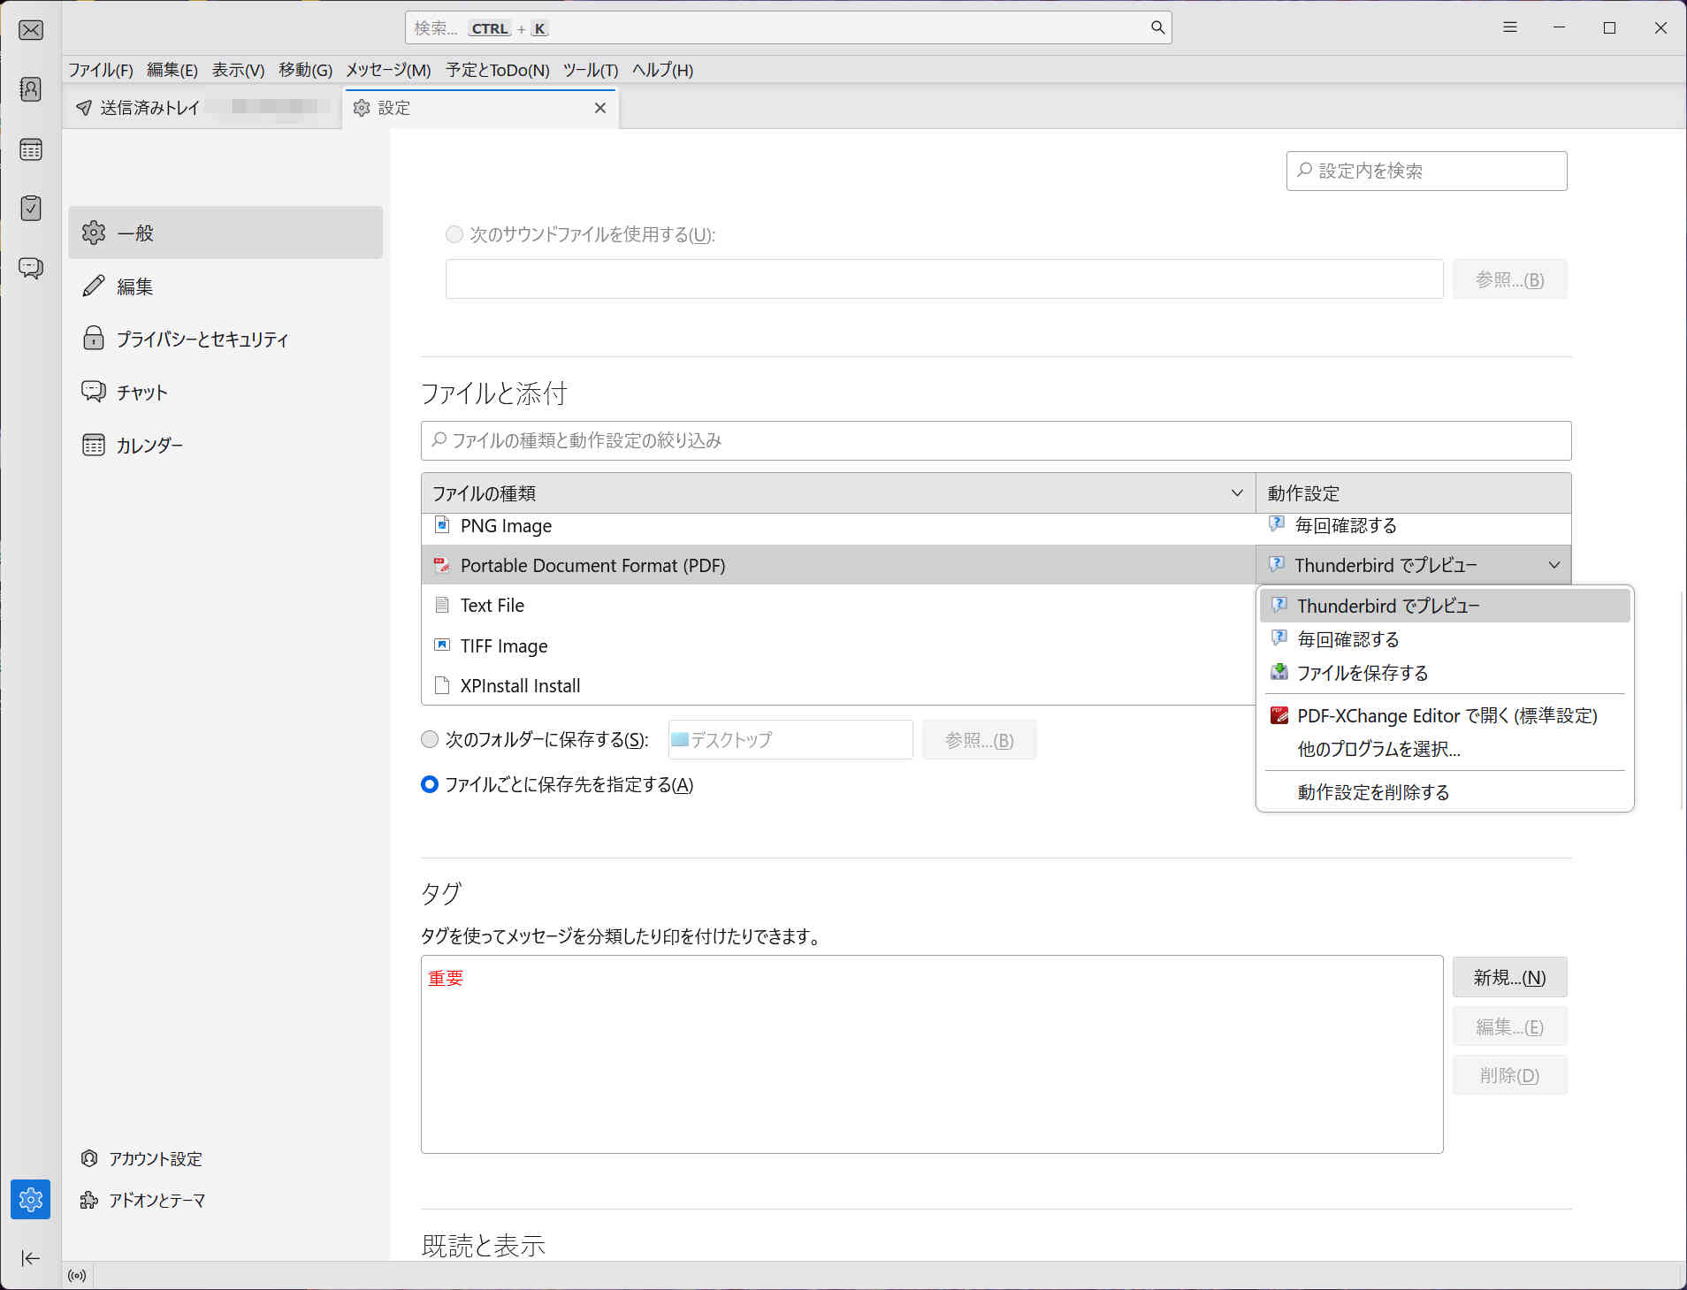Open the Tasks space icon
This screenshot has width=1687, height=1290.
(x=31, y=209)
